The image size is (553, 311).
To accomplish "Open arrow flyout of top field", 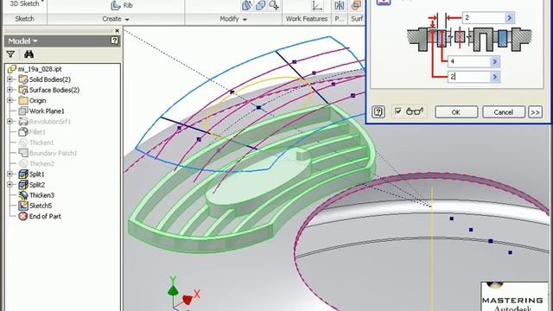I will [x=509, y=17].
